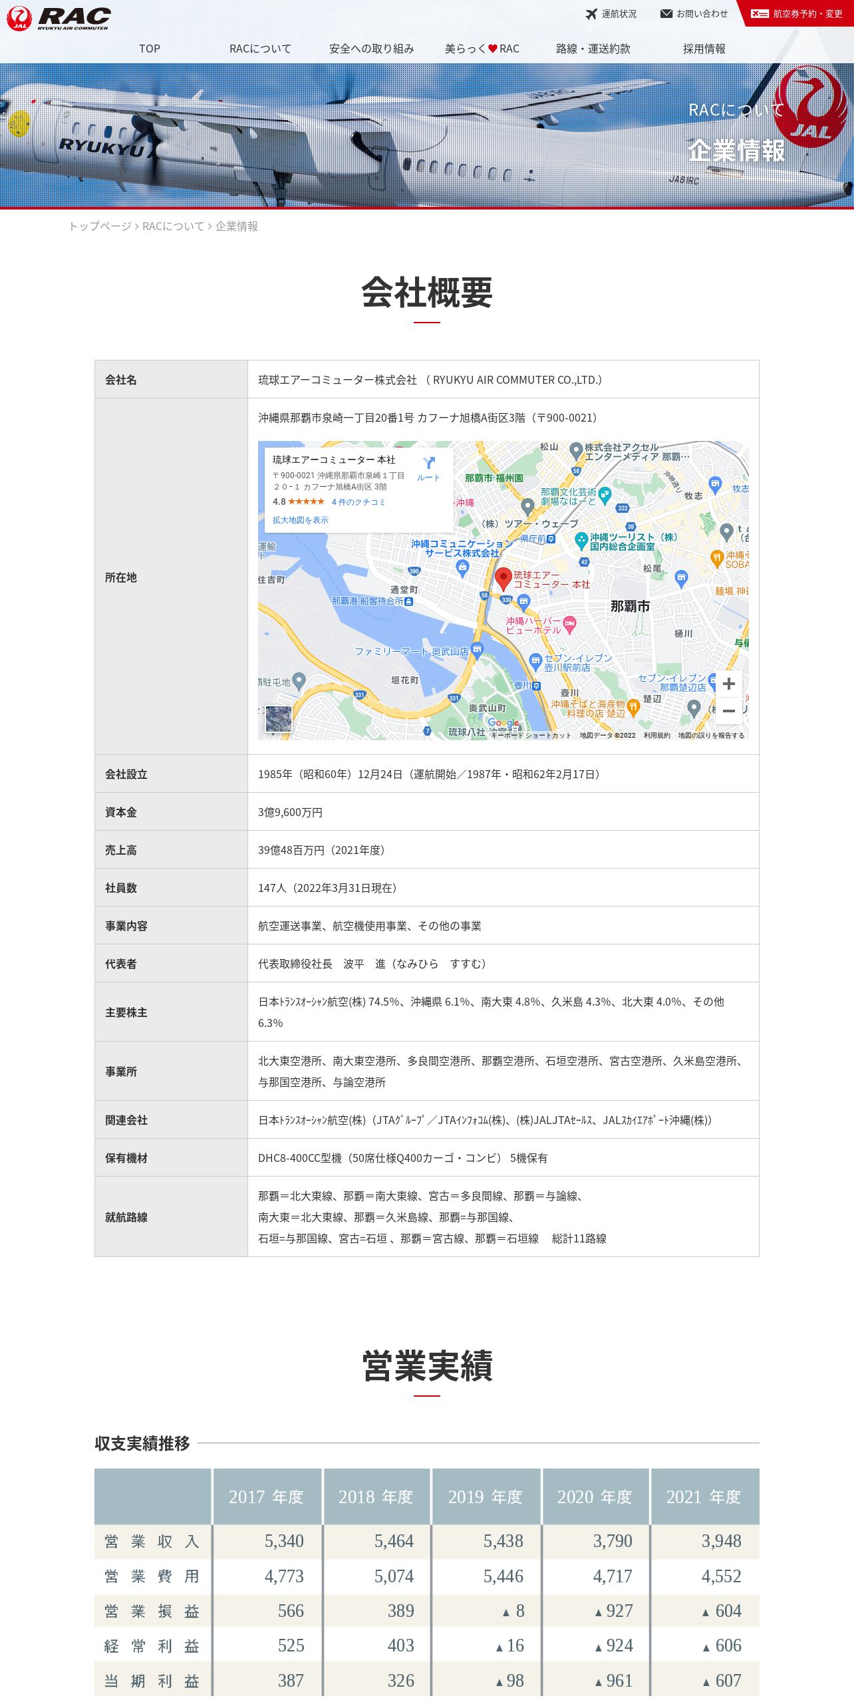This screenshot has height=1708, width=854.
Task: Click the 3億9,600万円 capital value
Action: [x=290, y=812]
